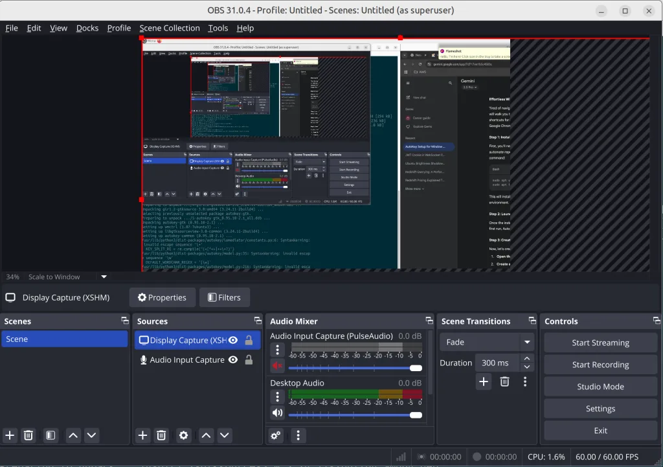Open Filters for Display Capture source

pos(225,297)
